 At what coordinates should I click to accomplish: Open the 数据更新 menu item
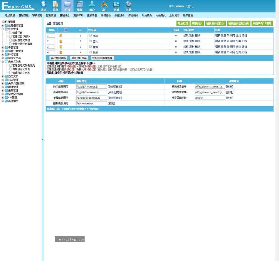tap(106, 15)
